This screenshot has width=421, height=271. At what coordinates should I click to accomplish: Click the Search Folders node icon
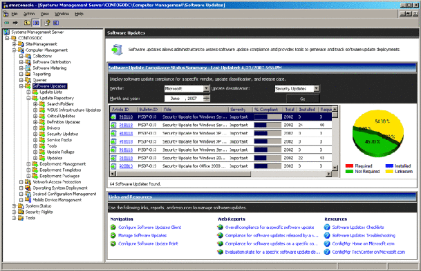click(x=42, y=104)
